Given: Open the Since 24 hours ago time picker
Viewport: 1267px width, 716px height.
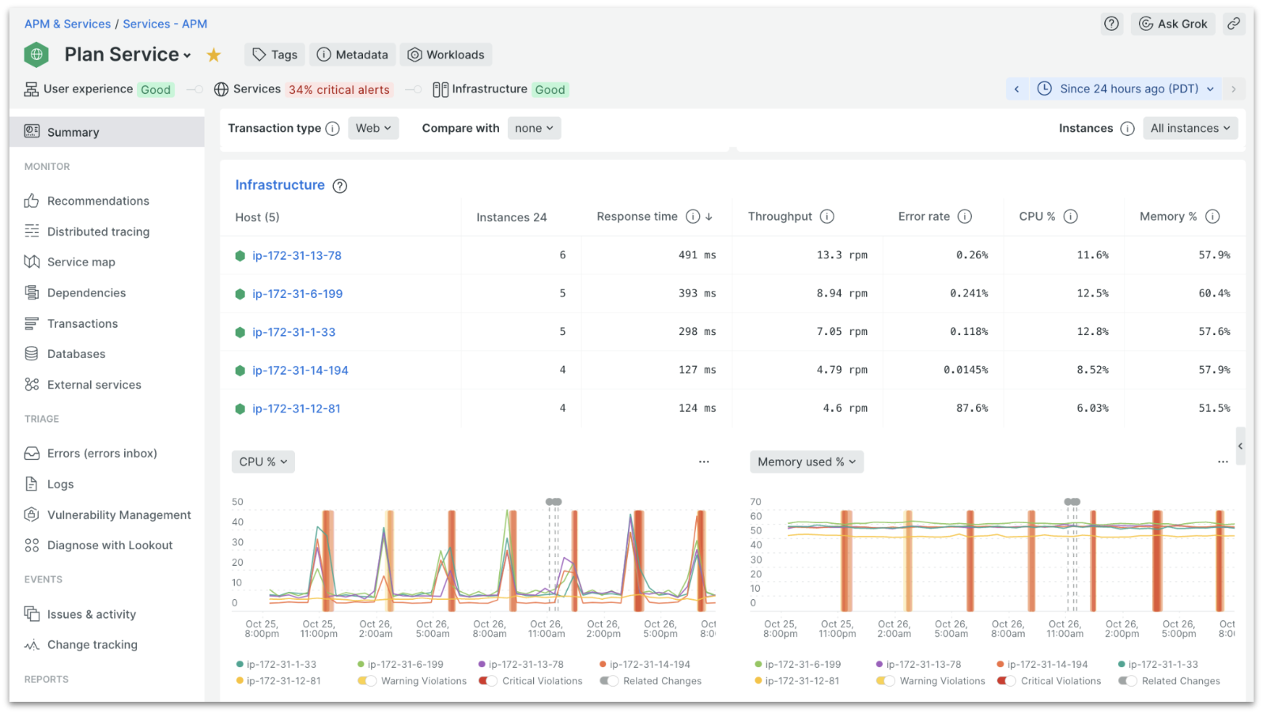Looking at the screenshot, I should click(1125, 89).
